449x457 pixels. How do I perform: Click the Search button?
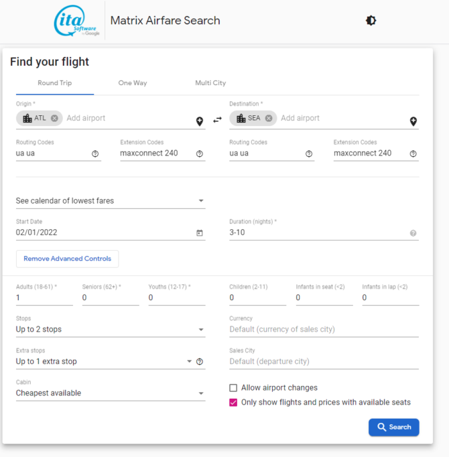[x=394, y=428]
